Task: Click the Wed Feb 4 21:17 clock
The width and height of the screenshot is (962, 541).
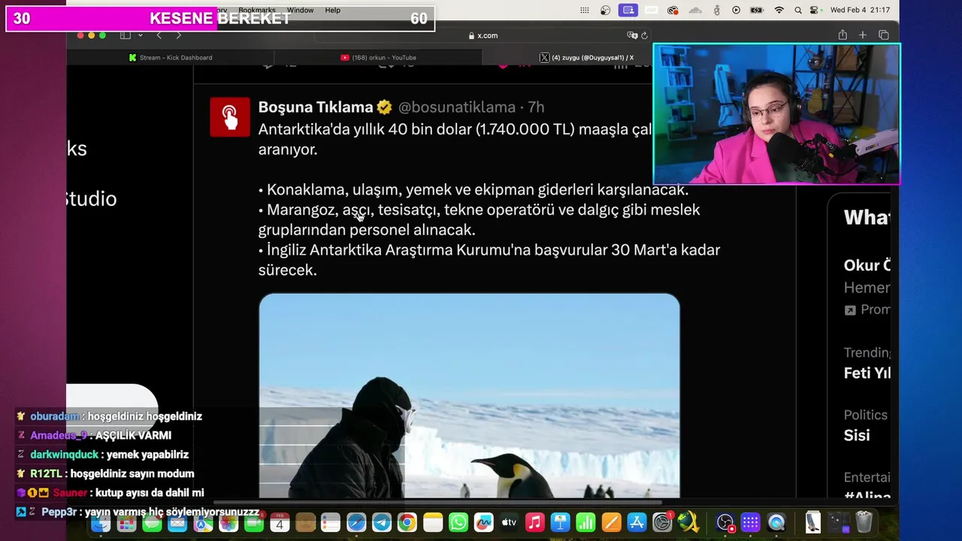Action: [860, 11]
